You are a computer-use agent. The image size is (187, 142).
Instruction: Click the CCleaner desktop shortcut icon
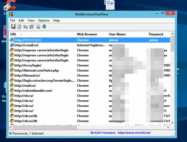[10, 5]
